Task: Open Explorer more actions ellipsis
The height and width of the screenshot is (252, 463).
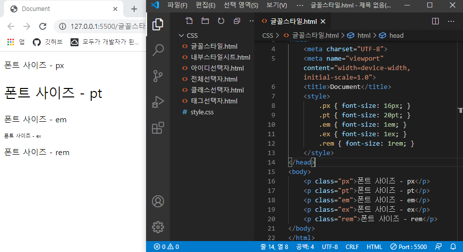Action: pyautogui.click(x=251, y=21)
